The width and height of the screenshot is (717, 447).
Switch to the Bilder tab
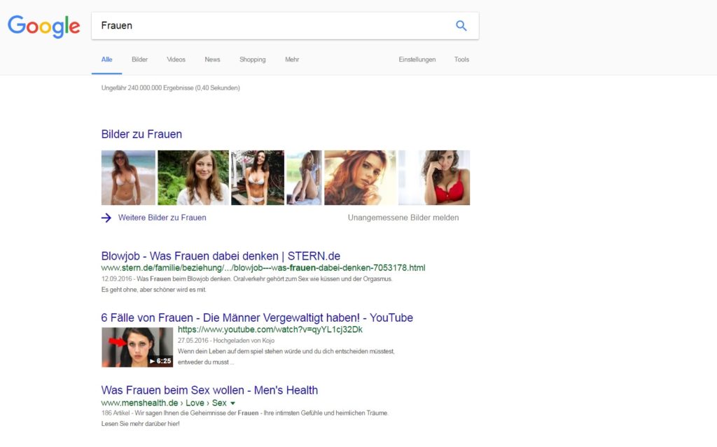[139, 59]
